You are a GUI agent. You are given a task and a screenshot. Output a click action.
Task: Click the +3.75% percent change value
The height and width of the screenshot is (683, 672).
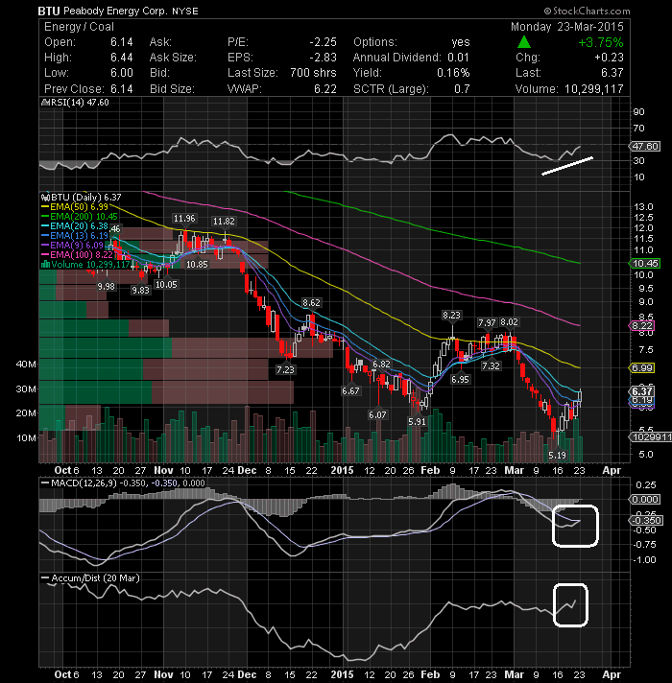point(601,42)
